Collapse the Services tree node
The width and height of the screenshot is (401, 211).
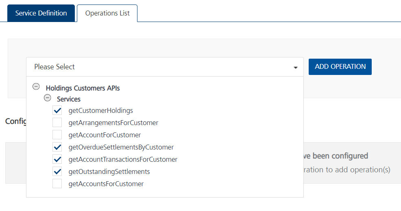(48, 98)
